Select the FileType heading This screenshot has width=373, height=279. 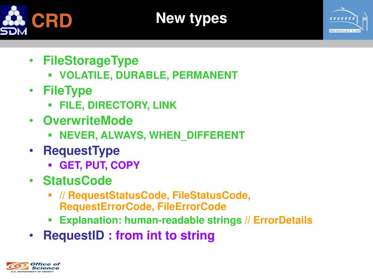click(x=67, y=90)
